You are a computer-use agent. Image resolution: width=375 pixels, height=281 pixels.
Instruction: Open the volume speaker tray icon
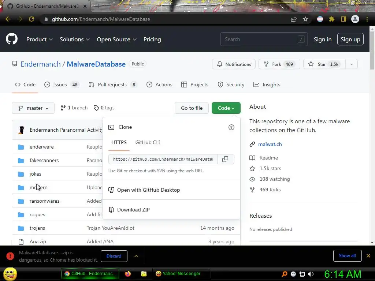311,274
